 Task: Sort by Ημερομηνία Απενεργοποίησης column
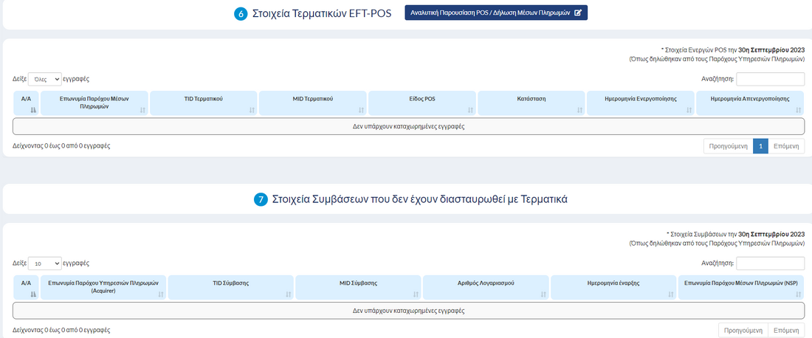click(750, 103)
